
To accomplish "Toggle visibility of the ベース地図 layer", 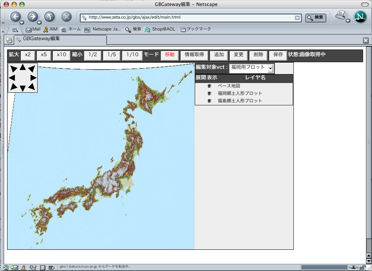I will [x=209, y=86].
